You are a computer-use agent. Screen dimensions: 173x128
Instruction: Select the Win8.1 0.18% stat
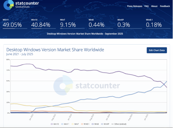[158, 24]
